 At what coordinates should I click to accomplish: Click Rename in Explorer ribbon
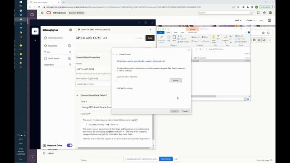tap(205, 41)
